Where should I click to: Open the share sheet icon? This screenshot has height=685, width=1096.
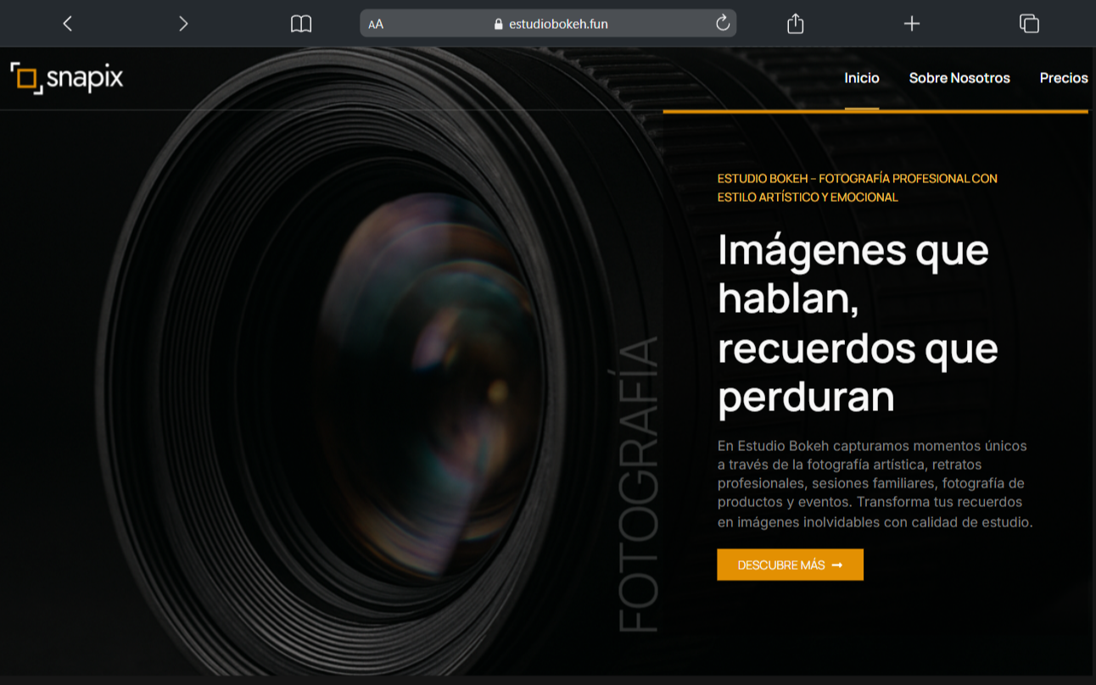[795, 24]
